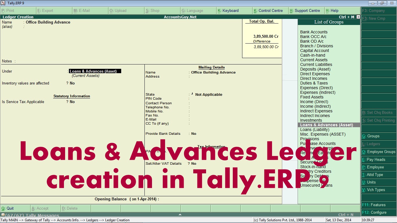The width and height of the screenshot is (397, 223).
Task: Click the Accept button
Action: [46, 208]
